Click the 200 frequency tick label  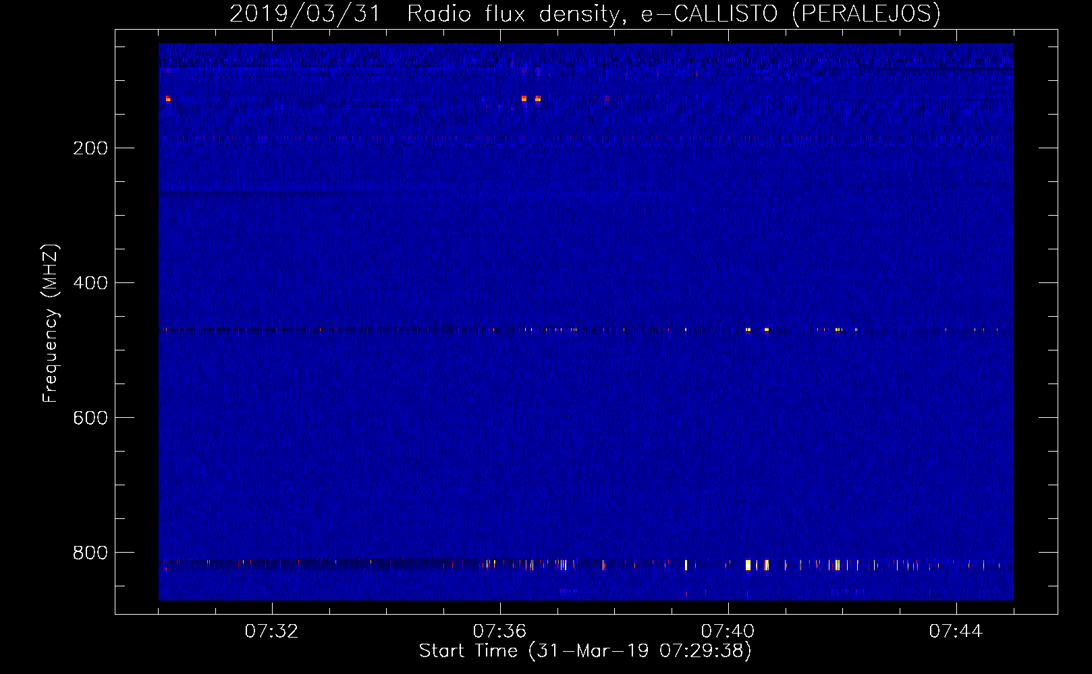click(x=90, y=148)
